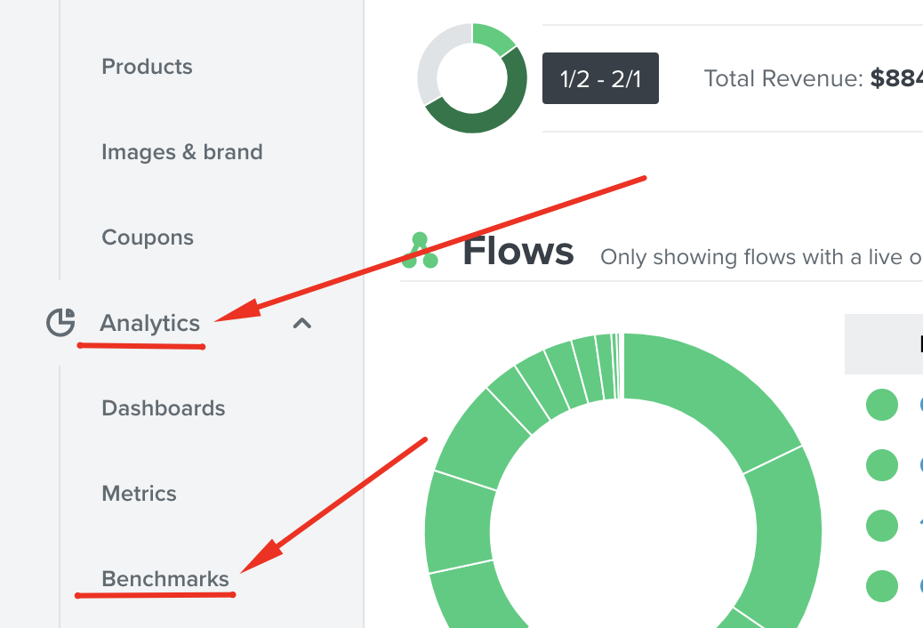
Task: Open Images & brand section
Action: (x=181, y=152)
